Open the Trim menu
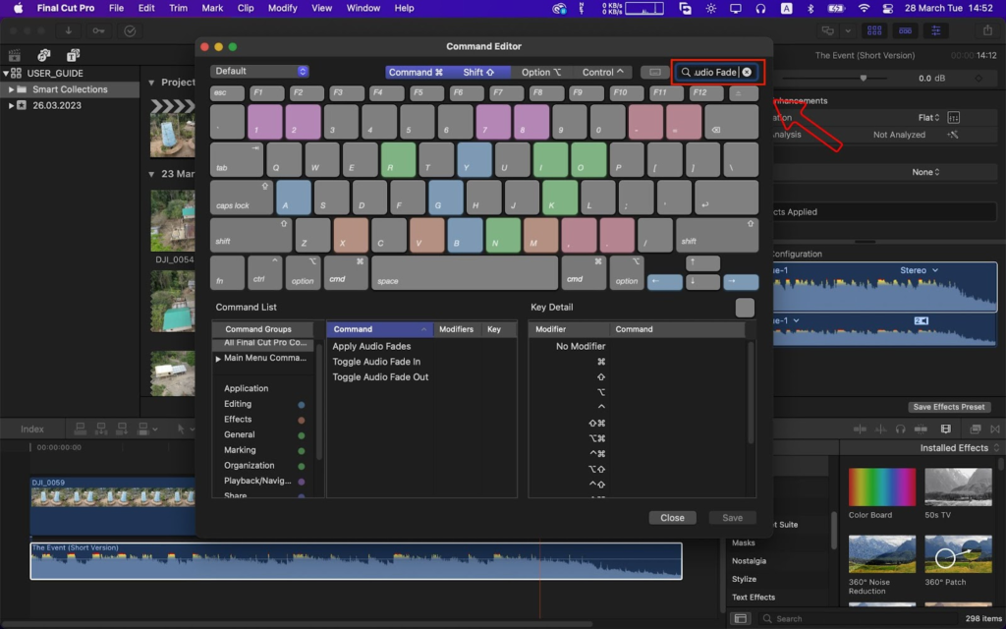 coord(178,8)
